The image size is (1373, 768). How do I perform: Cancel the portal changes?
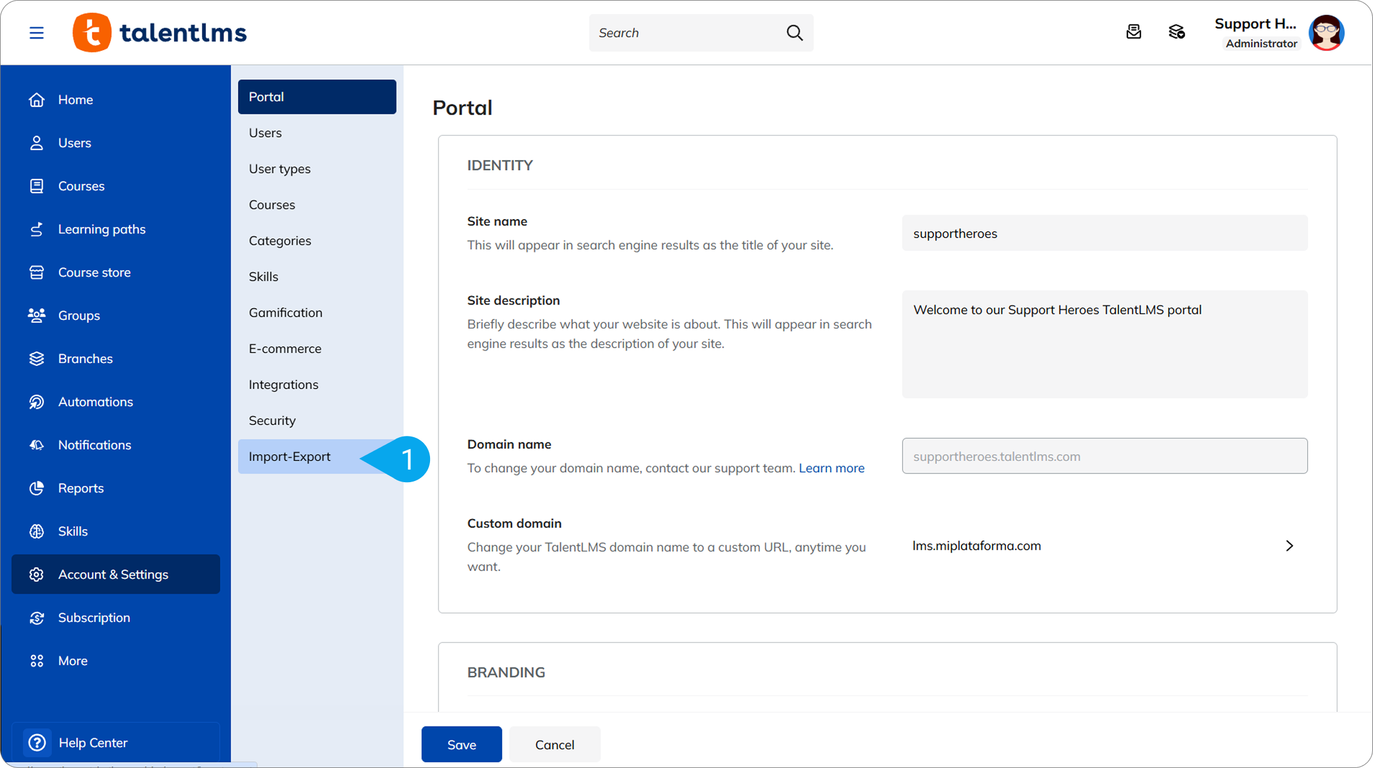tap(554, 745)
